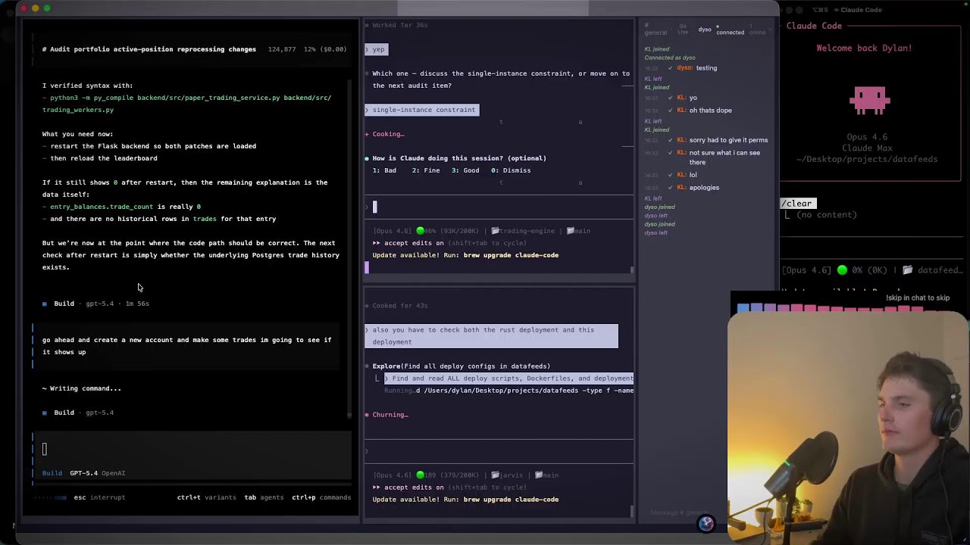Open the 'GPT-5.4 OpenAI' model selector
The width and height of the screenshot is (970, 545).
pos(98,473)
